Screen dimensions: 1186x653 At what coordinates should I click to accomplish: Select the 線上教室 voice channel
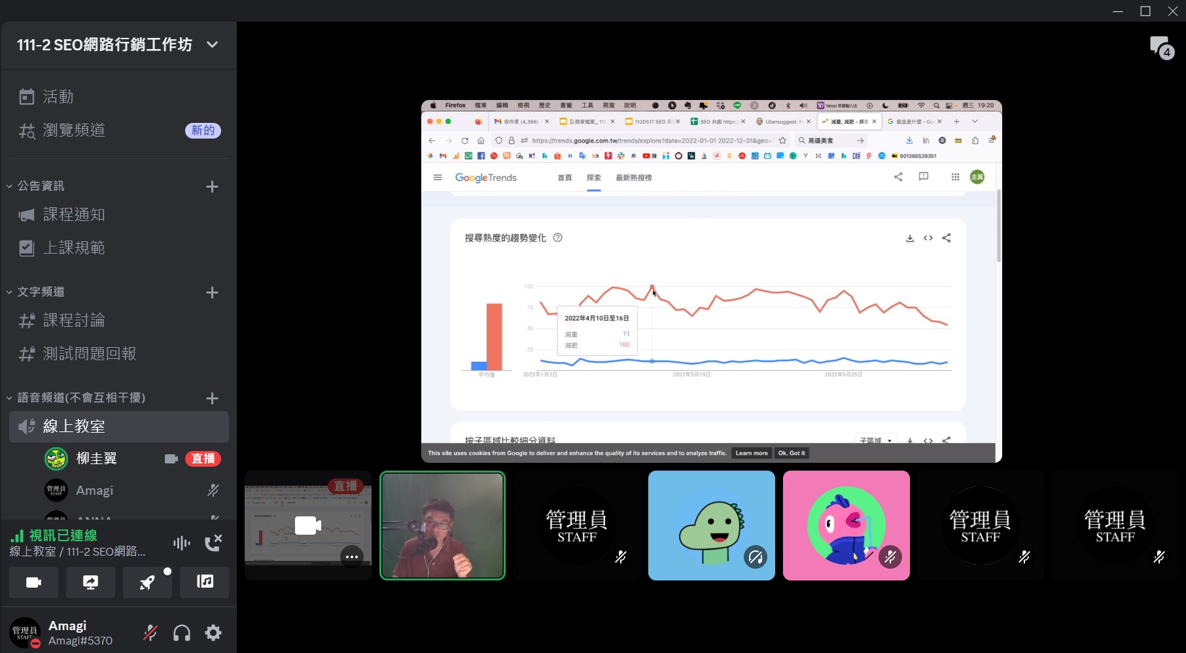tap(118, 426)
